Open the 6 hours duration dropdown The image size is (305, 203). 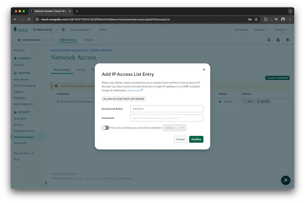point(175,128)
